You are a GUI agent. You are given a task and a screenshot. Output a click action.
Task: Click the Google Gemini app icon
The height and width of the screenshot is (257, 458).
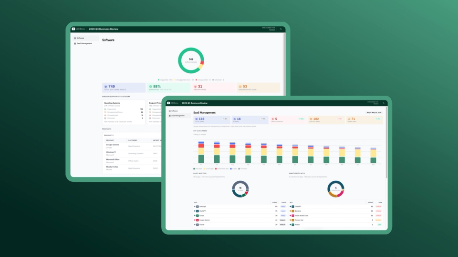point(198,220)
